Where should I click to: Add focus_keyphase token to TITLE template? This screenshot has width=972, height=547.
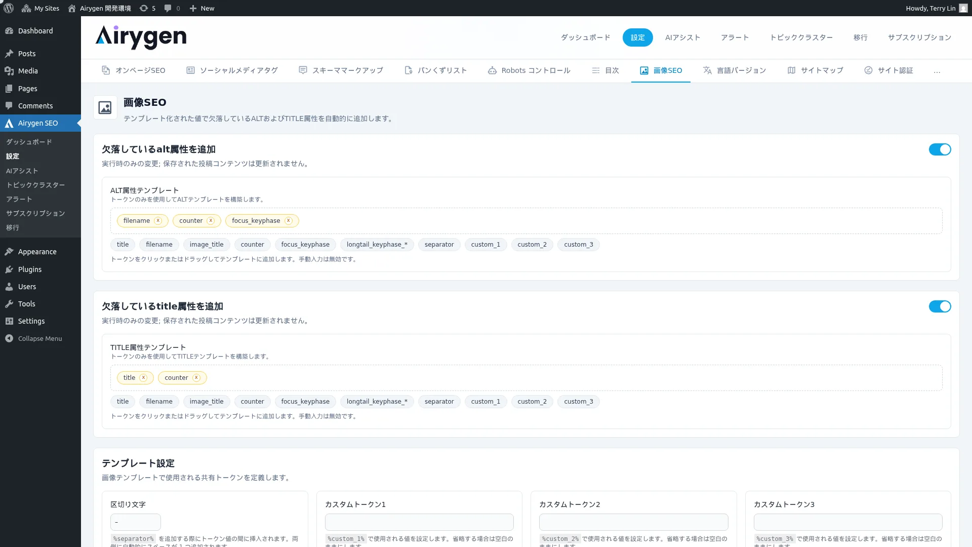[305, 402]
